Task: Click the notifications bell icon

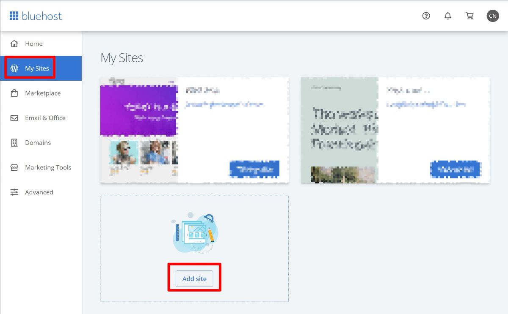Action: click(447, 16)
